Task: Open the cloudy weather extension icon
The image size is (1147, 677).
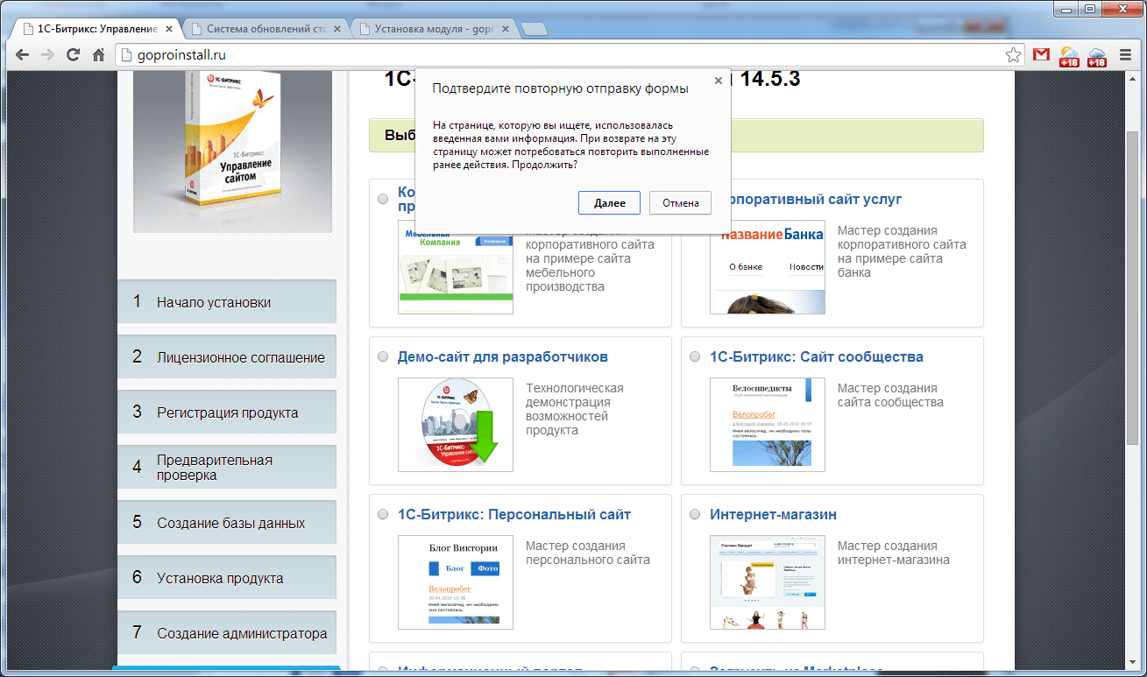Action: 1097,57
